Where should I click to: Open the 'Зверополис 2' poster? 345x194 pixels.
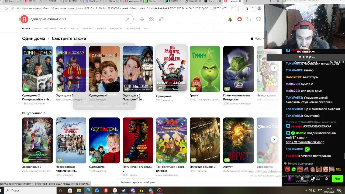[37, 140]
